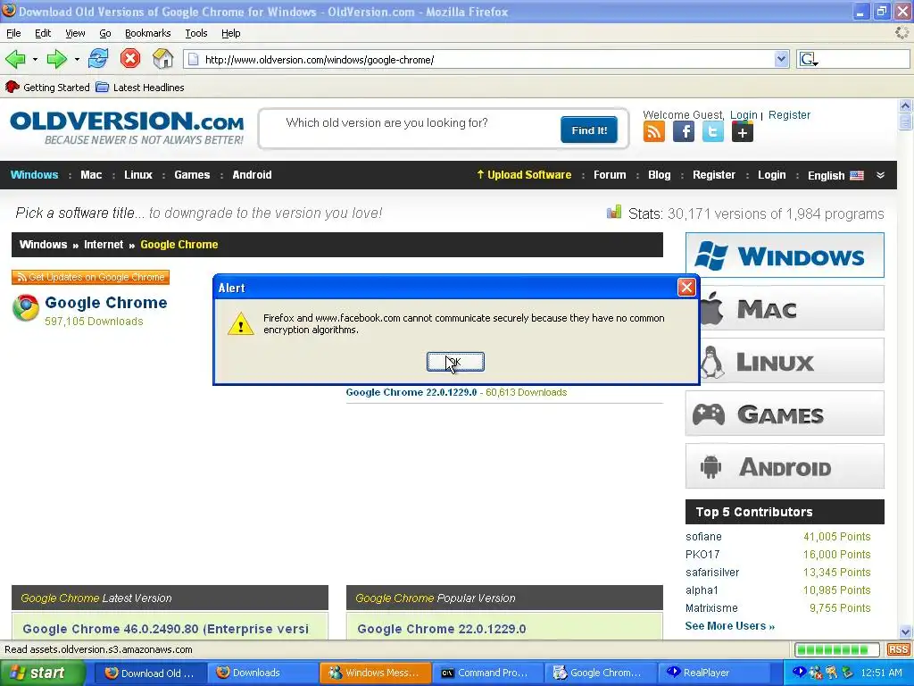This screenshot has height=686, width=914.
Task: Click the orange RSS feed icon in header
Action: [654, 132]
